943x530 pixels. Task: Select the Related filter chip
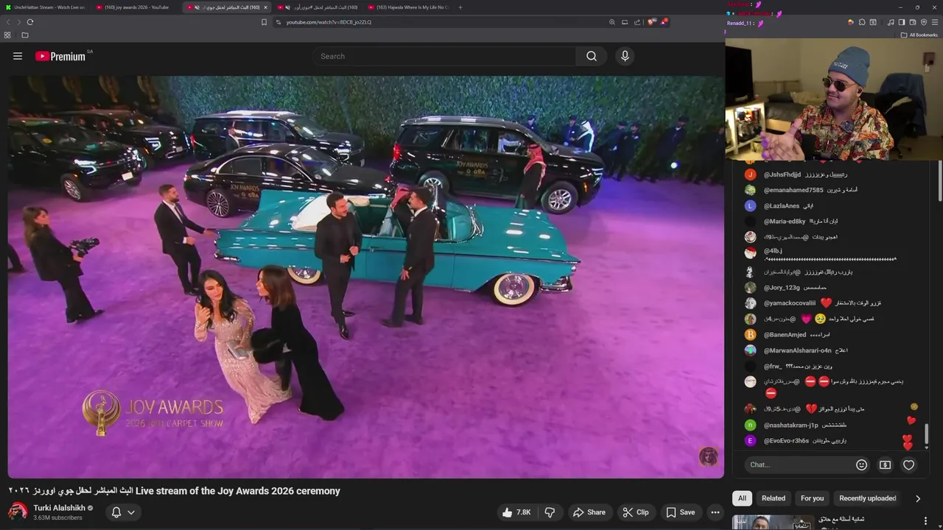point(774,498)
